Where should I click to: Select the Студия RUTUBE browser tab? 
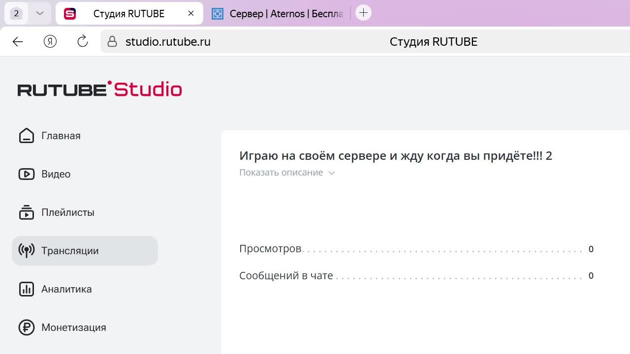click(128, 14)
